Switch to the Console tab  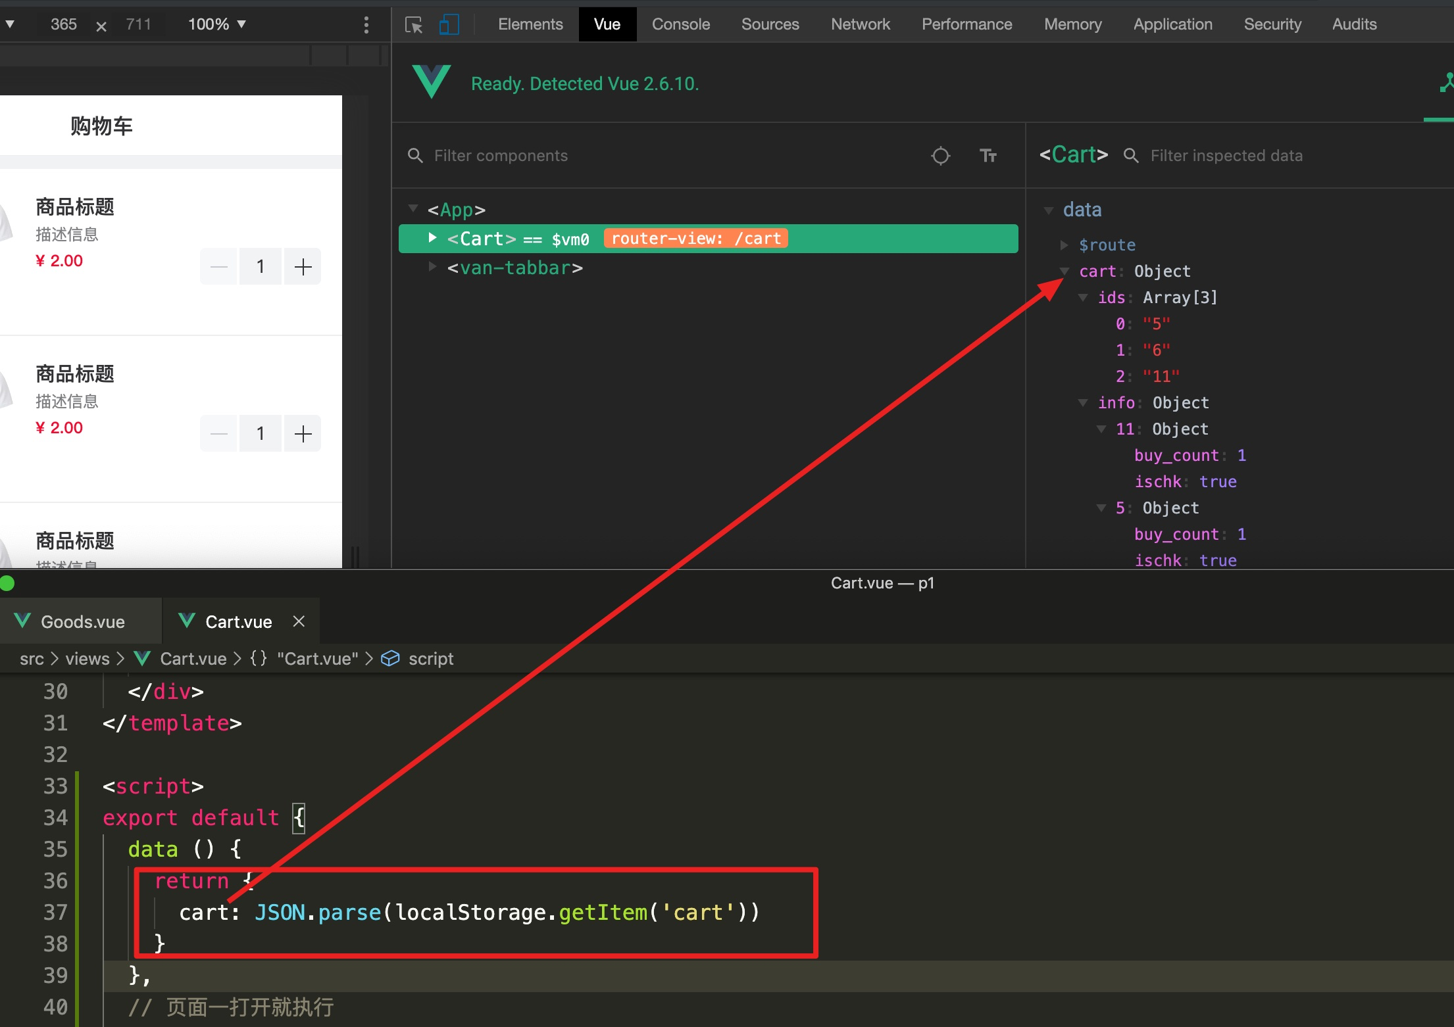681,24
